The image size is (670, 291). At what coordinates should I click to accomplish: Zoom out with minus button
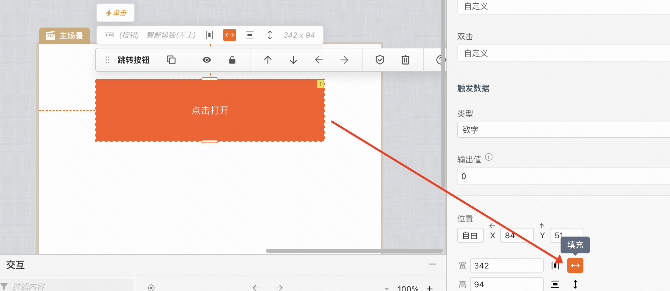[387, 288]
